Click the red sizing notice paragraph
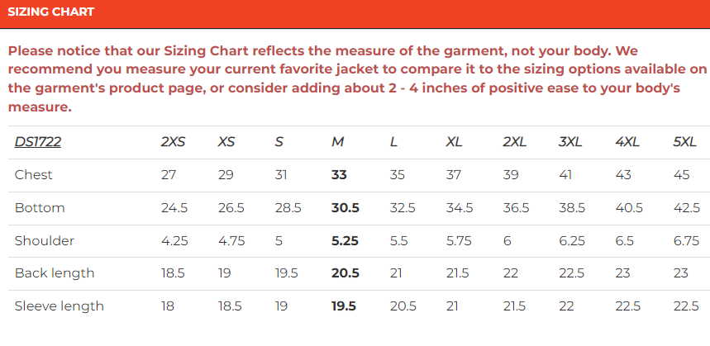This screenshot has width=710, height=346. (x=355, y=78)
